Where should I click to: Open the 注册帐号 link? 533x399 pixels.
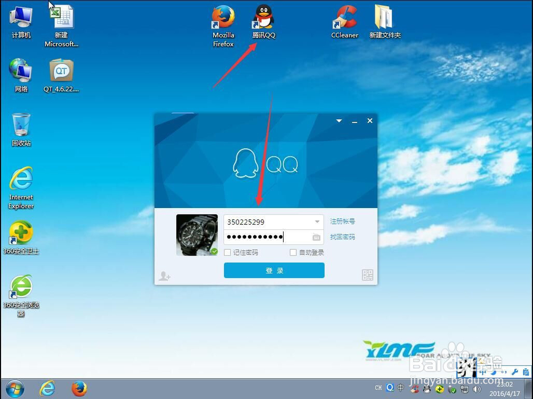[x=343, y=221]
